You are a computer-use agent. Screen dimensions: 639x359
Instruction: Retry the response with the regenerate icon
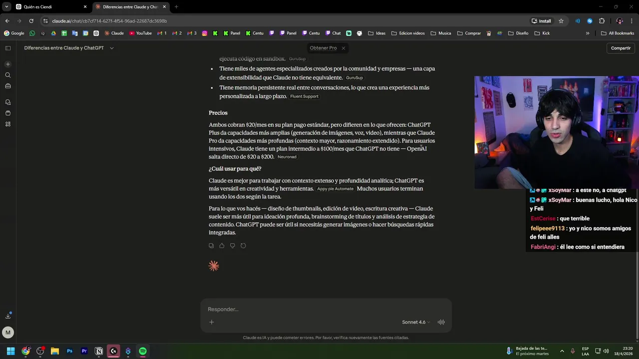pos(243,246)
